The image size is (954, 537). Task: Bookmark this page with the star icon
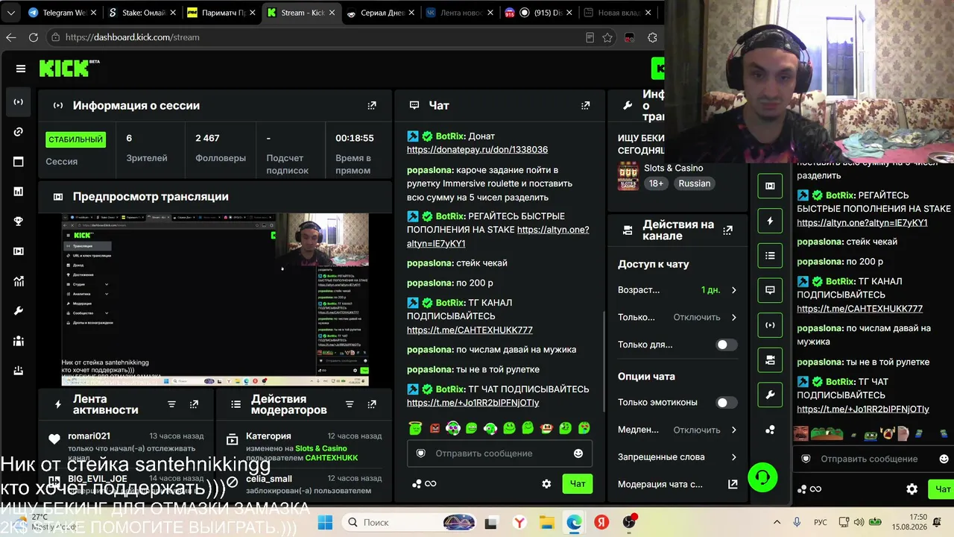(x=608, y=37)
